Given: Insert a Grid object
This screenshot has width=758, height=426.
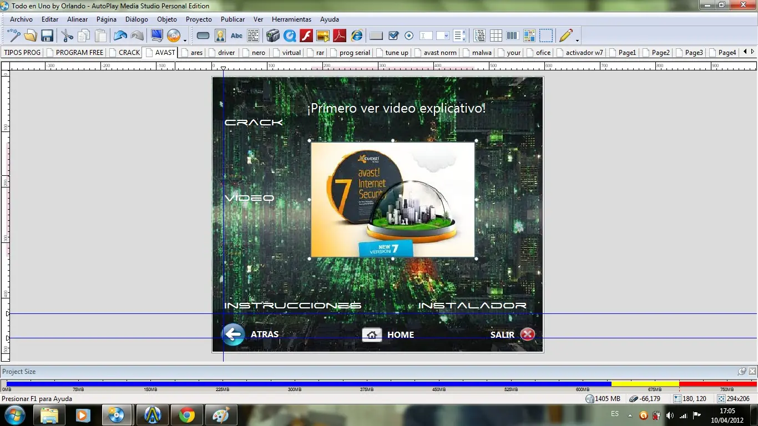Looking at the screenshot, I should tap(496, 36).
